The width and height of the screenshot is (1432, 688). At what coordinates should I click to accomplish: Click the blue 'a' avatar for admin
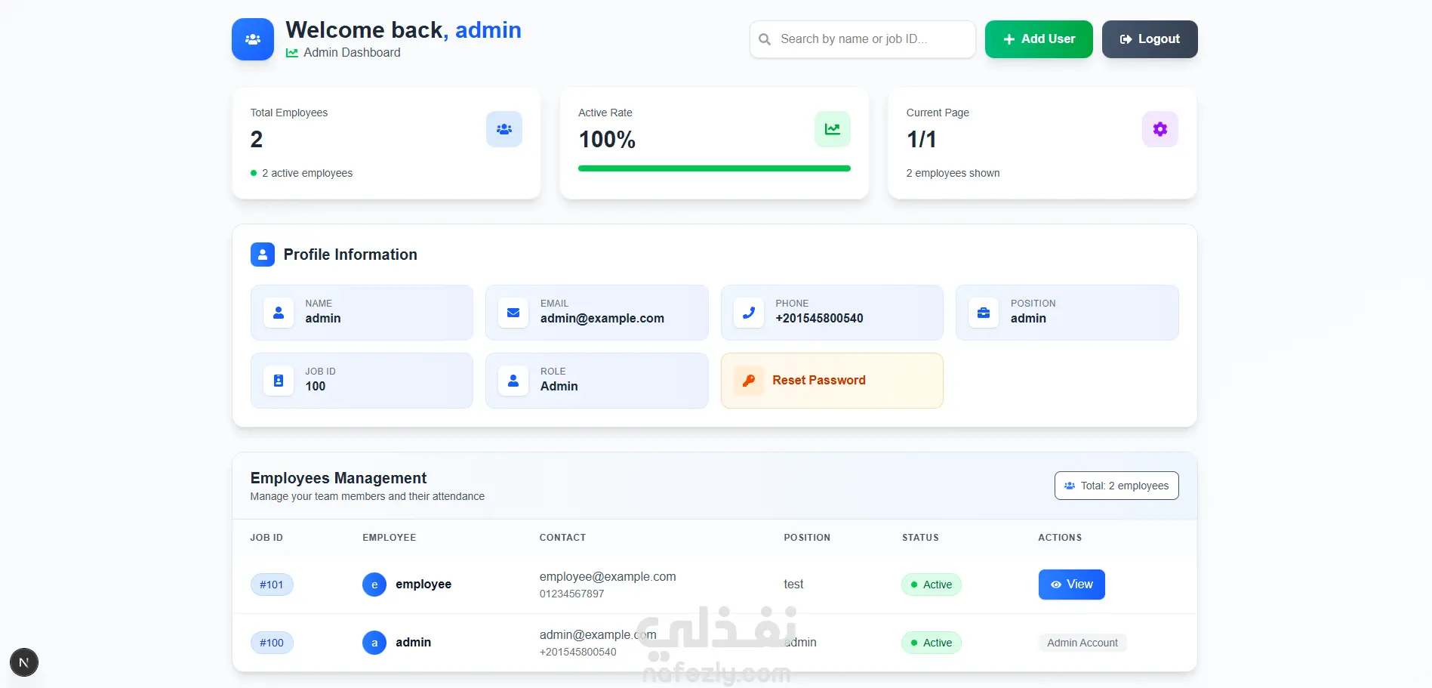click(374, 643)
